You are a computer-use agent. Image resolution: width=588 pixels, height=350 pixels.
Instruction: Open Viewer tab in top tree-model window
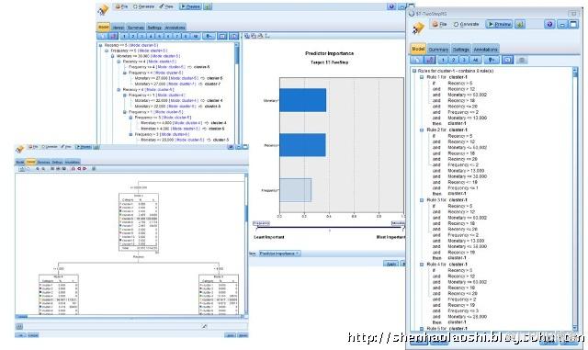tap(119, 28)
